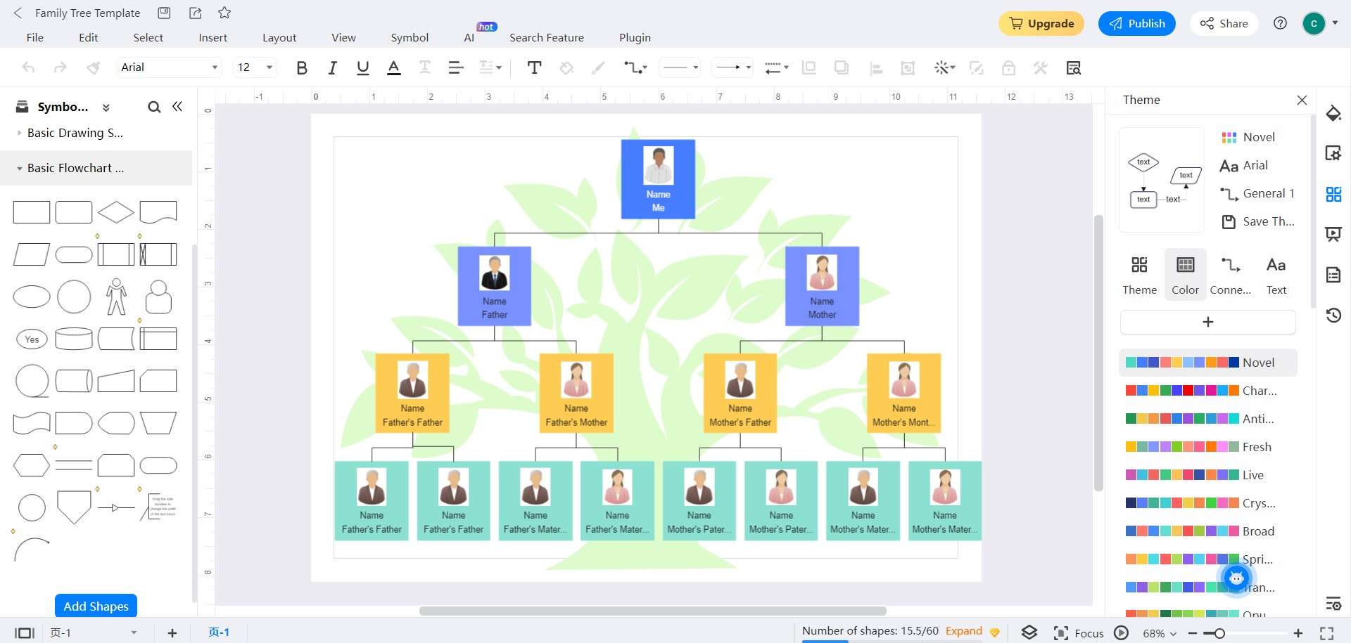1351x643 pixels.
Task: Open the Plugin menu
Action: pyautogui.click(x=635, y=37)
